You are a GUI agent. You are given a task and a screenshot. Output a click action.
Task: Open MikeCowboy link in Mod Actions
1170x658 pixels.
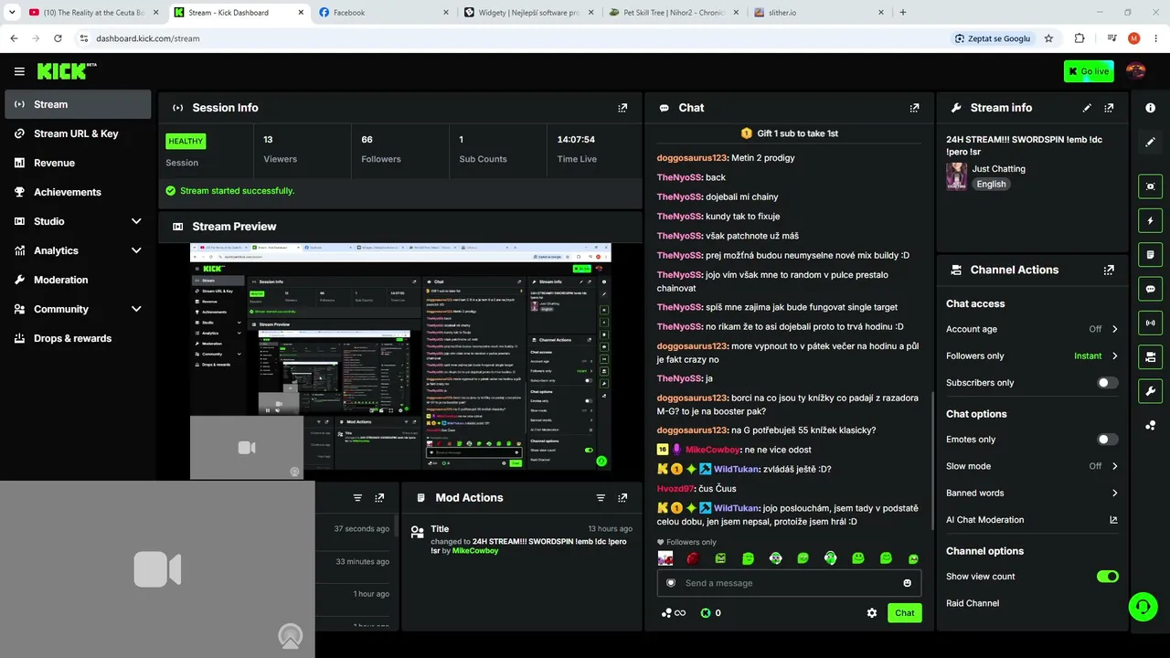(475, 551)
